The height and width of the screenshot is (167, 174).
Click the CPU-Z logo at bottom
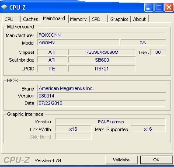[17, 160]
